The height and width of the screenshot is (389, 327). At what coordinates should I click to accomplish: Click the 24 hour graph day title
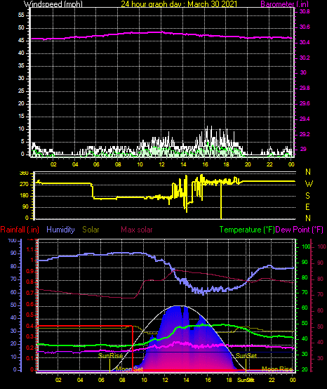[179, 4]
